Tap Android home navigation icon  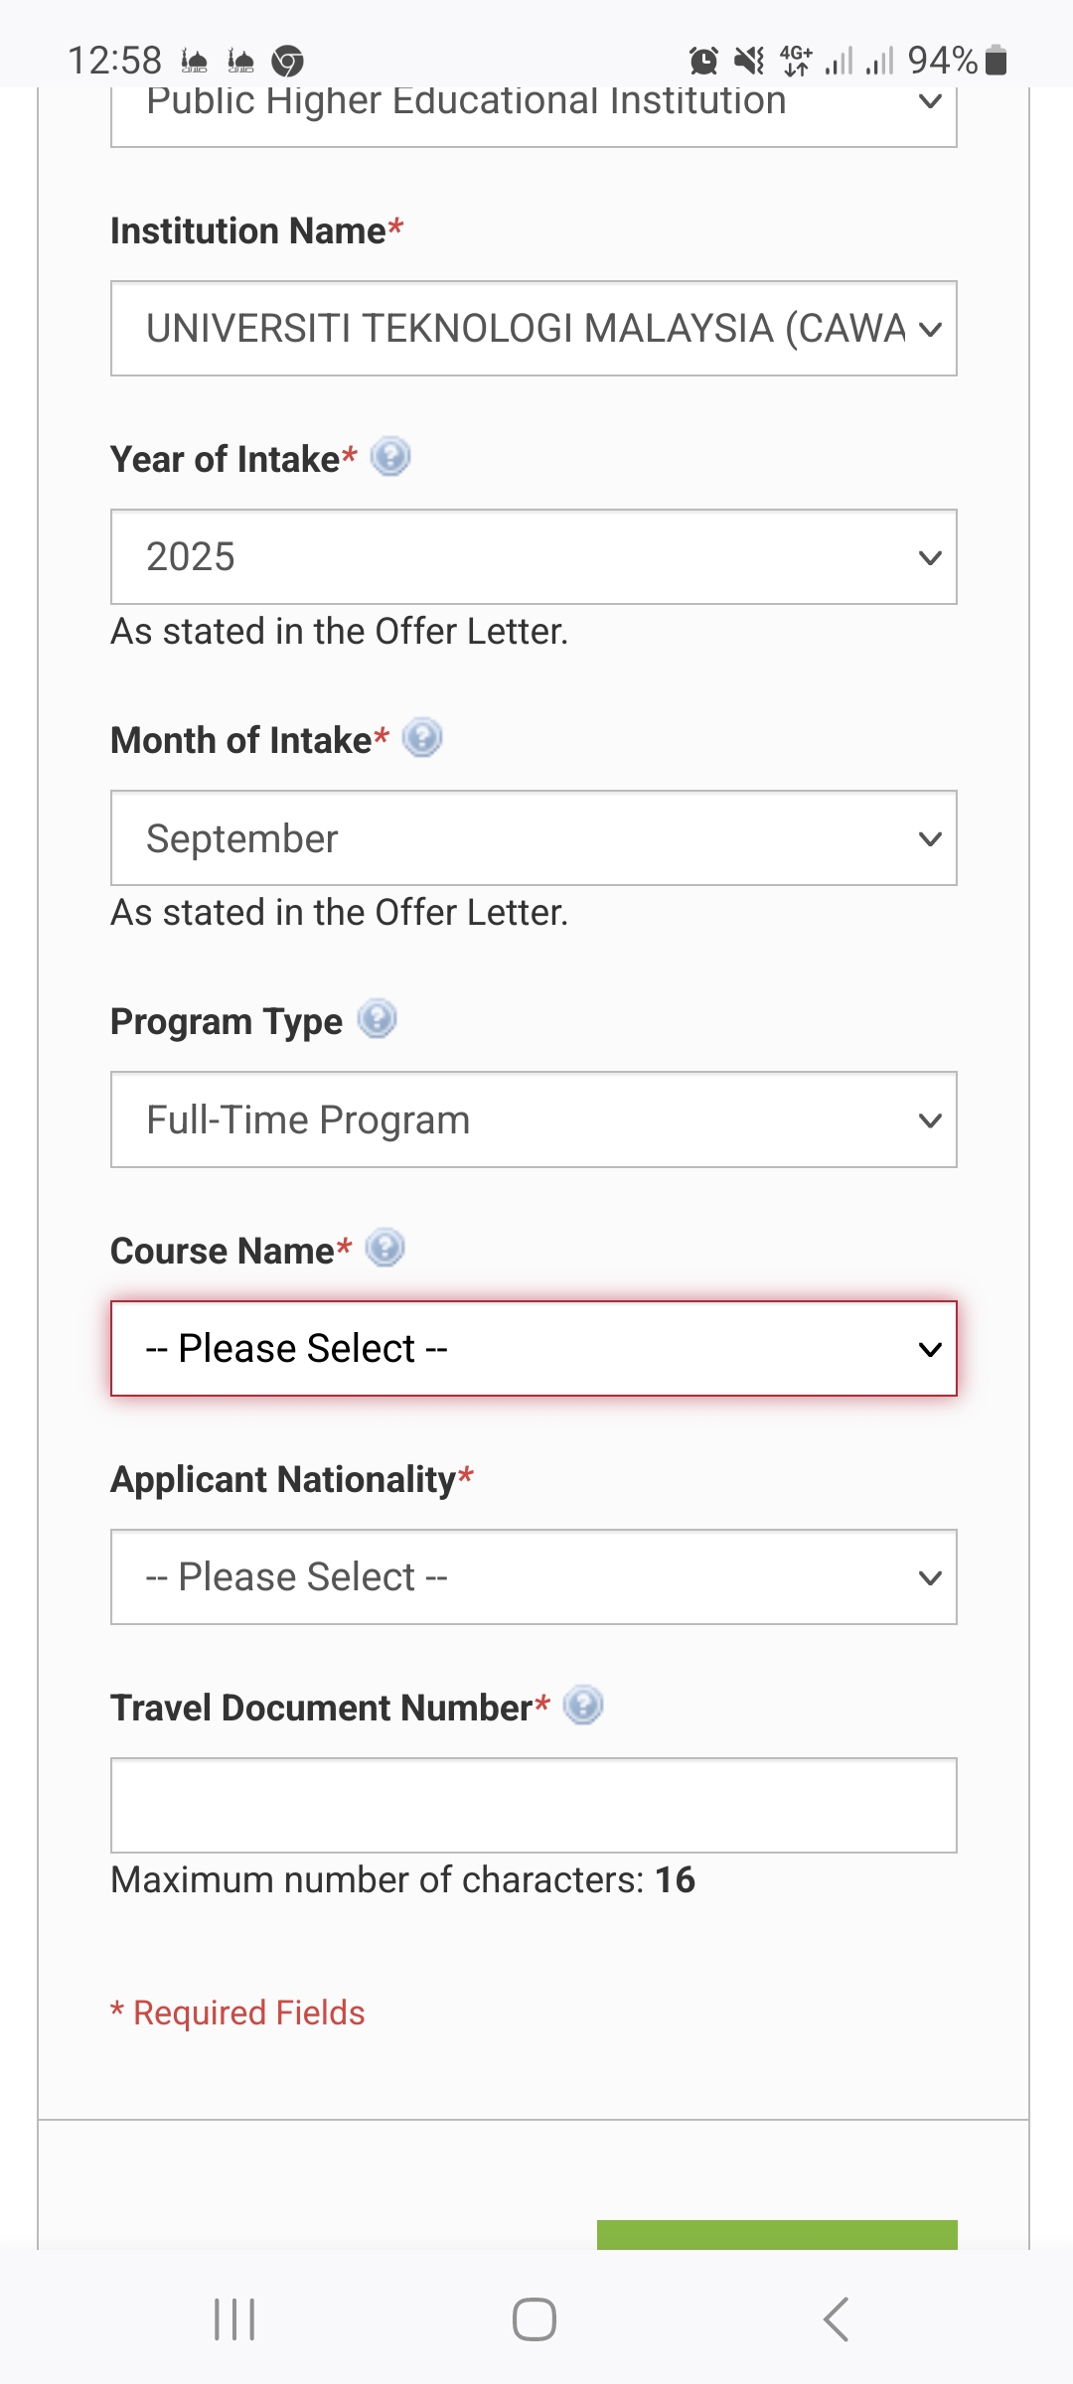tap(534, 2319)
